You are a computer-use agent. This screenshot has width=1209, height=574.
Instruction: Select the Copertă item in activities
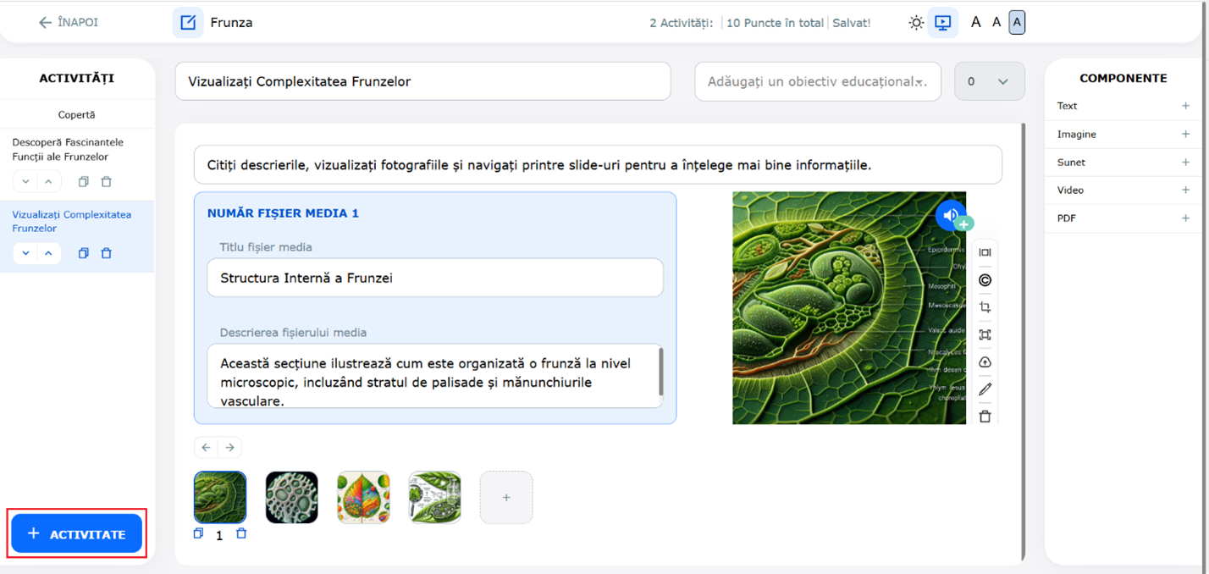pyautogui.click(x=76, y=114)
